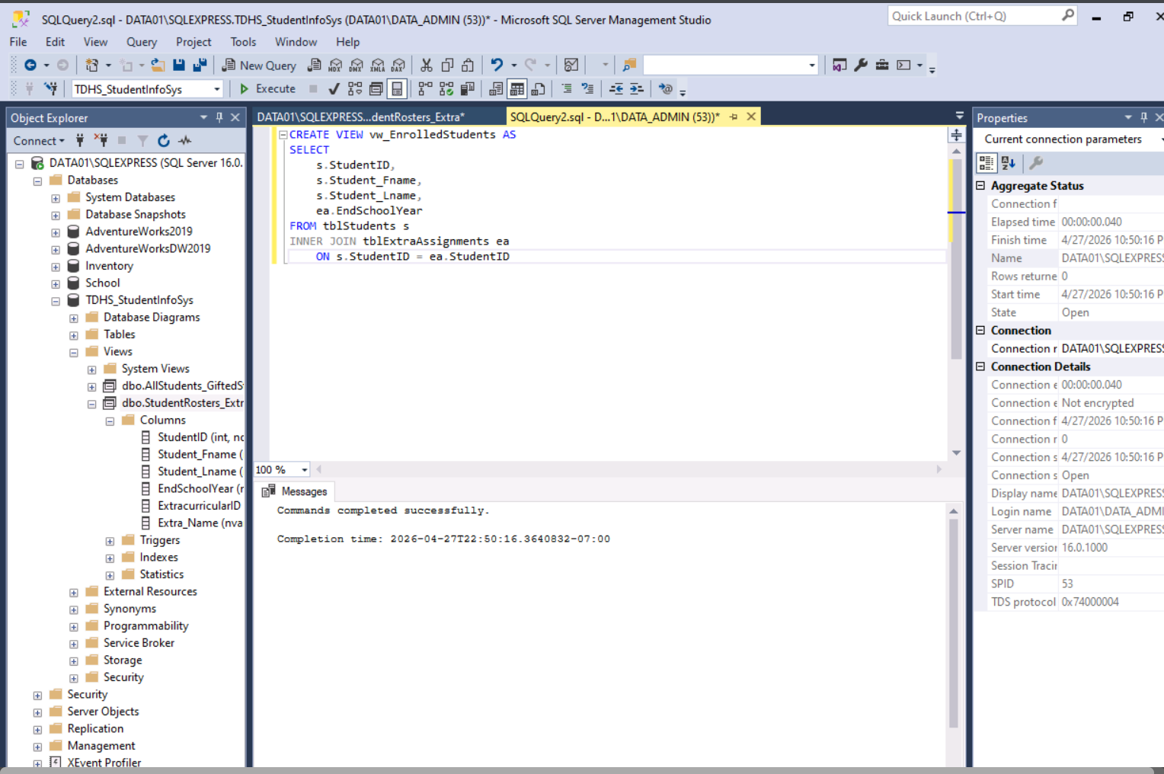
Task: Click the Increase Indent icon
Action: coord(637,89)
